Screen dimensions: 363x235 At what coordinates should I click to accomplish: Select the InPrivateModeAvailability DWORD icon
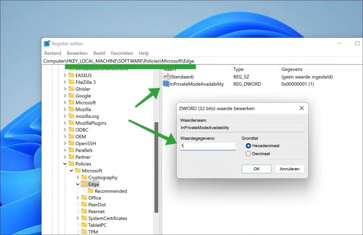tap(166, 84)
